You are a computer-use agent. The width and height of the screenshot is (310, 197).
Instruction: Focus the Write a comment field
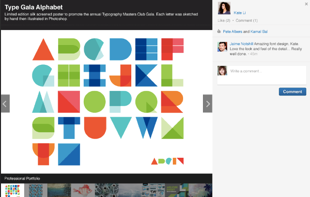[x=262, y=76]
